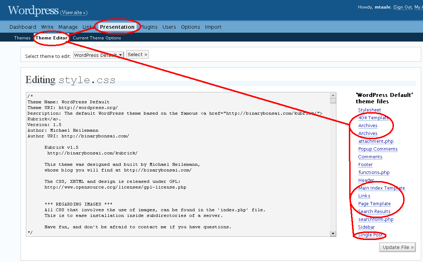Click the 'Theme Name: WordPress Default' line
The image size is (423, 262).
click(68, 102)
